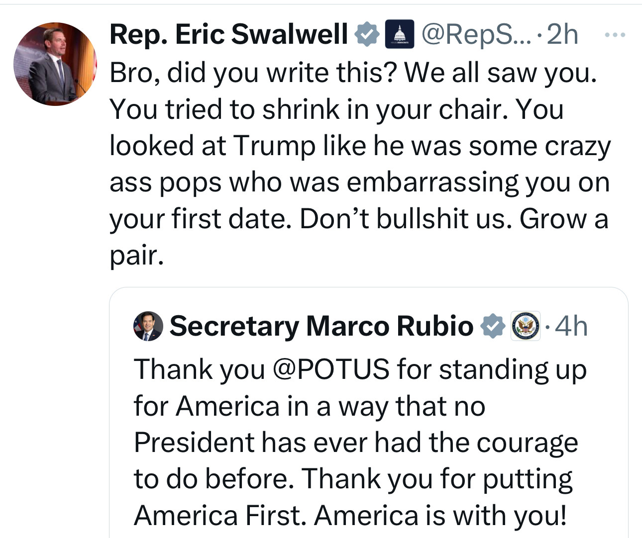Click 'Thank you for putting' line in Rubio's tweet
This screenshot has height=538, width=642.
click(437, 479)
